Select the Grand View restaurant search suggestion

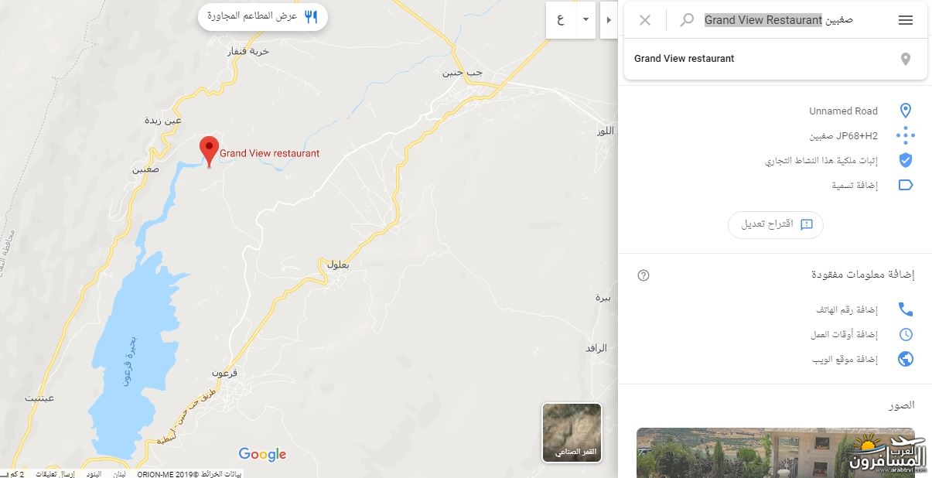pyautogui.click(x=776, y=59)
